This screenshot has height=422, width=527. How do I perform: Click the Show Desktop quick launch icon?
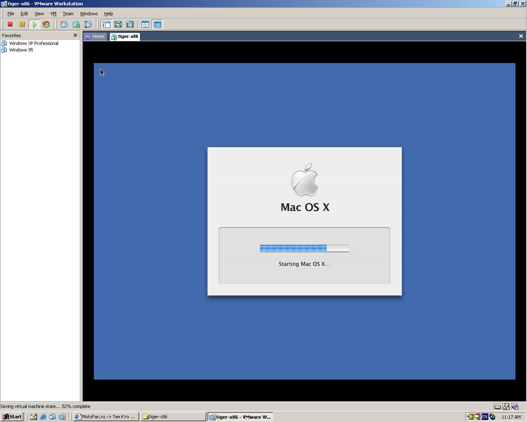click(33, 417)
